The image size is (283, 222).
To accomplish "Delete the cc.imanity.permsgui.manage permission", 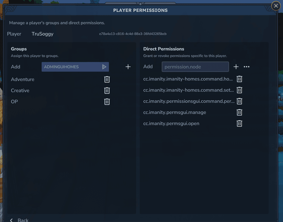I will [239, 112].
